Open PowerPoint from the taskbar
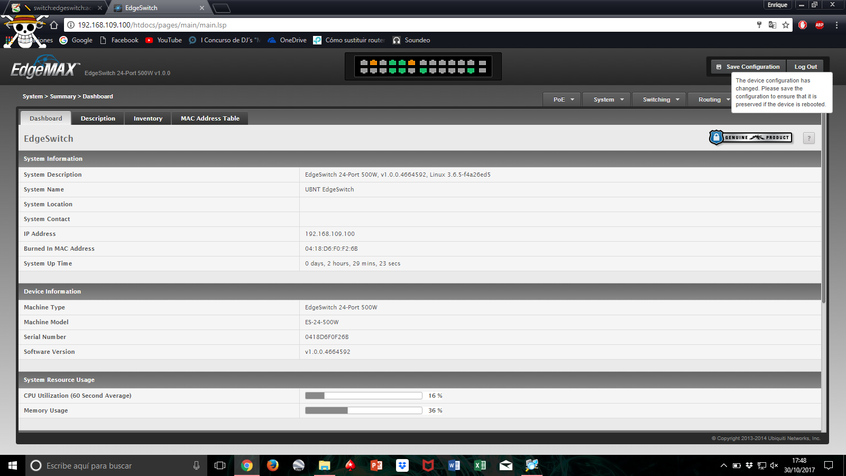The image size is (846, 476). point(376,465)
